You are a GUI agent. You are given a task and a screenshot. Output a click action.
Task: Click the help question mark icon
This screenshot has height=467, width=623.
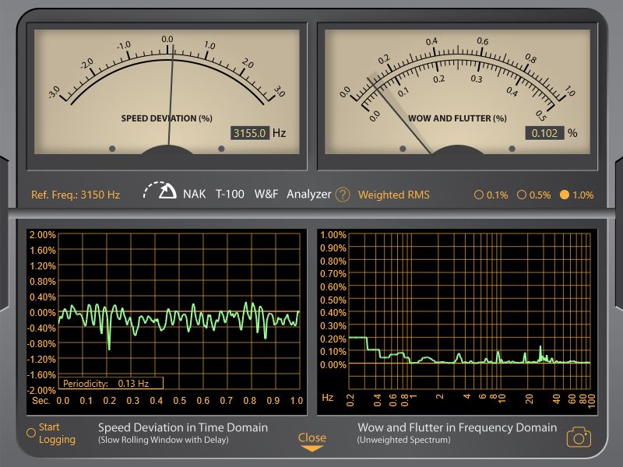click(343, 195)
